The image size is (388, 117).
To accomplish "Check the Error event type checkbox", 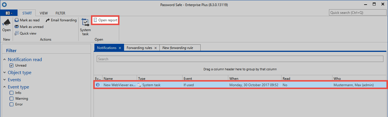I will coord(12,104).
